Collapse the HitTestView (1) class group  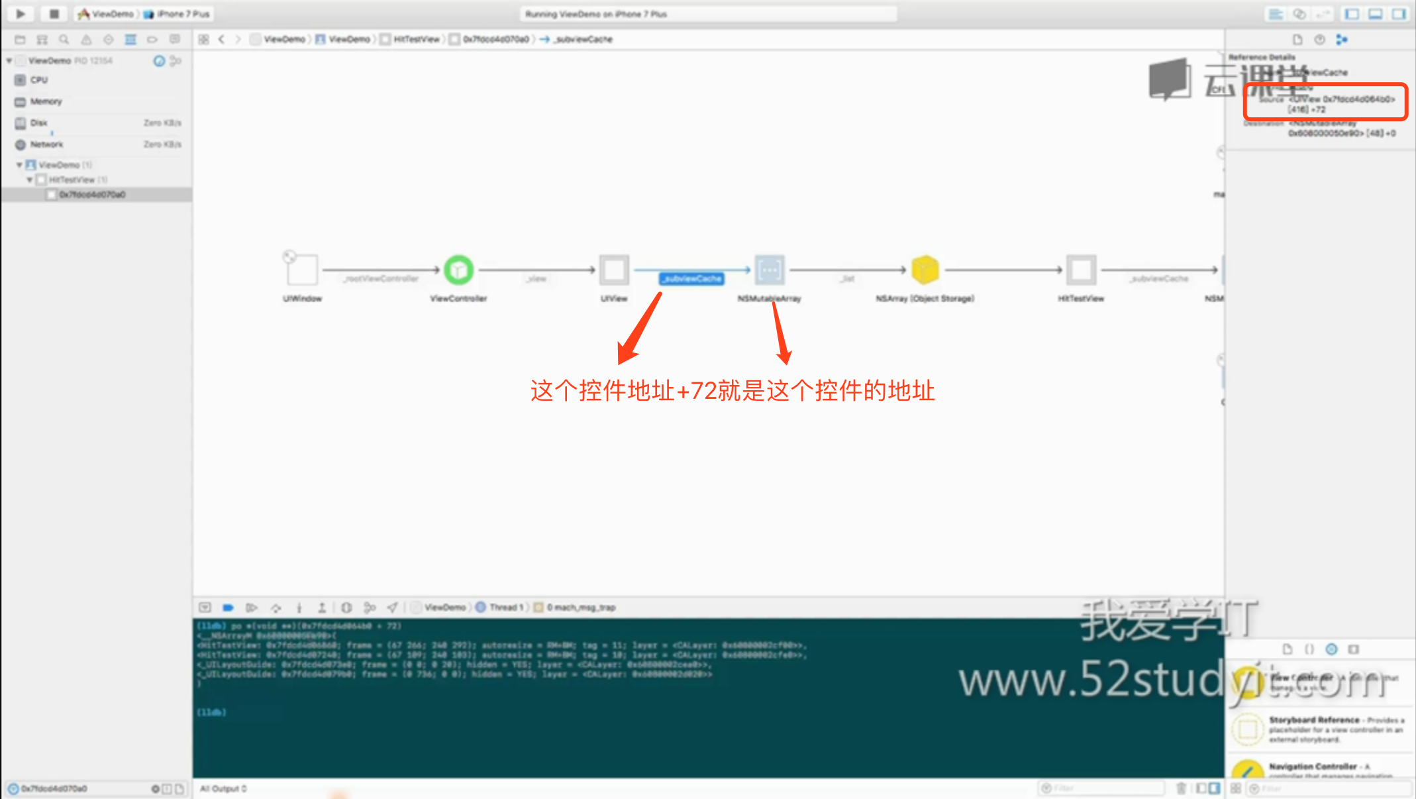[29, 180]
